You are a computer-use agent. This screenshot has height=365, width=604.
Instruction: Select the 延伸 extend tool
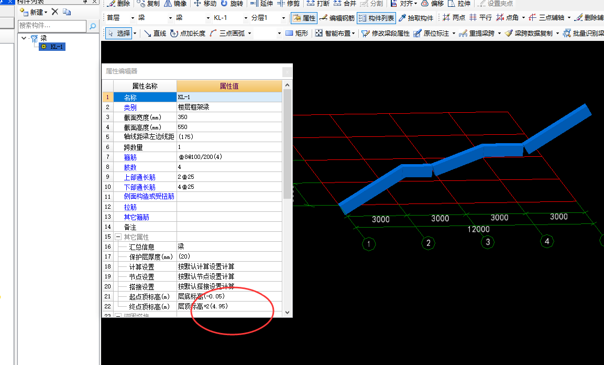click(261, 4)
